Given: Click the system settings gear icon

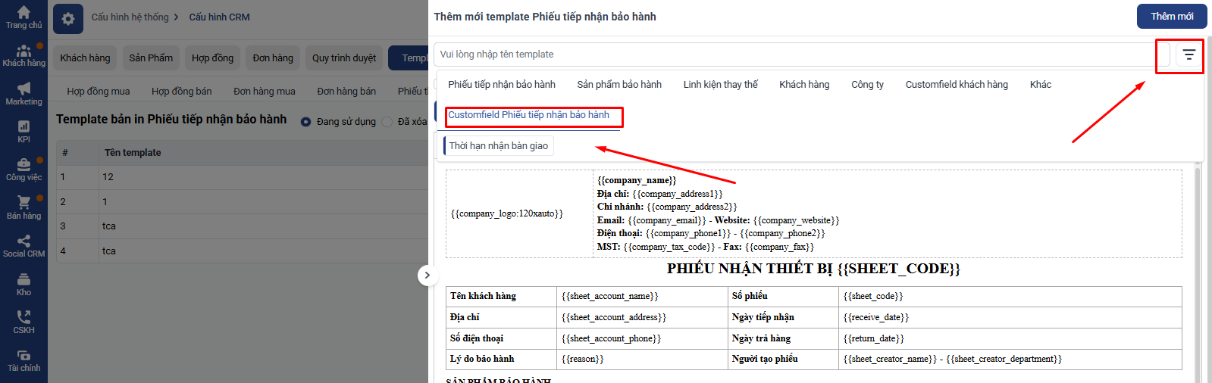Looking at the screenshot, I should tap(68, 19).
